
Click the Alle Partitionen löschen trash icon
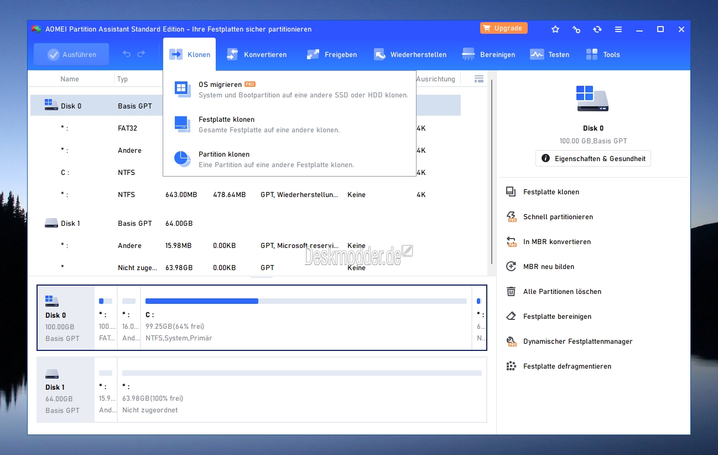tap(511, 291)
